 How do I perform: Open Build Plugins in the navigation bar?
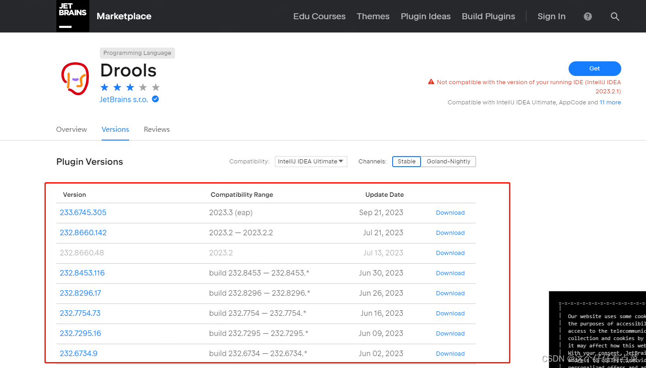488,16
